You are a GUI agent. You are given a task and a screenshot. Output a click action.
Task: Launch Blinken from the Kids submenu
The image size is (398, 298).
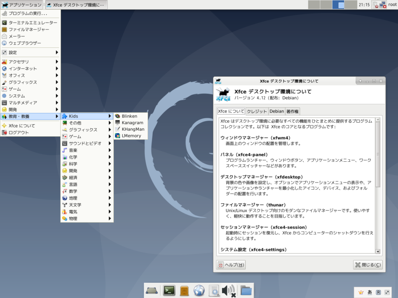tap(130, 116)
